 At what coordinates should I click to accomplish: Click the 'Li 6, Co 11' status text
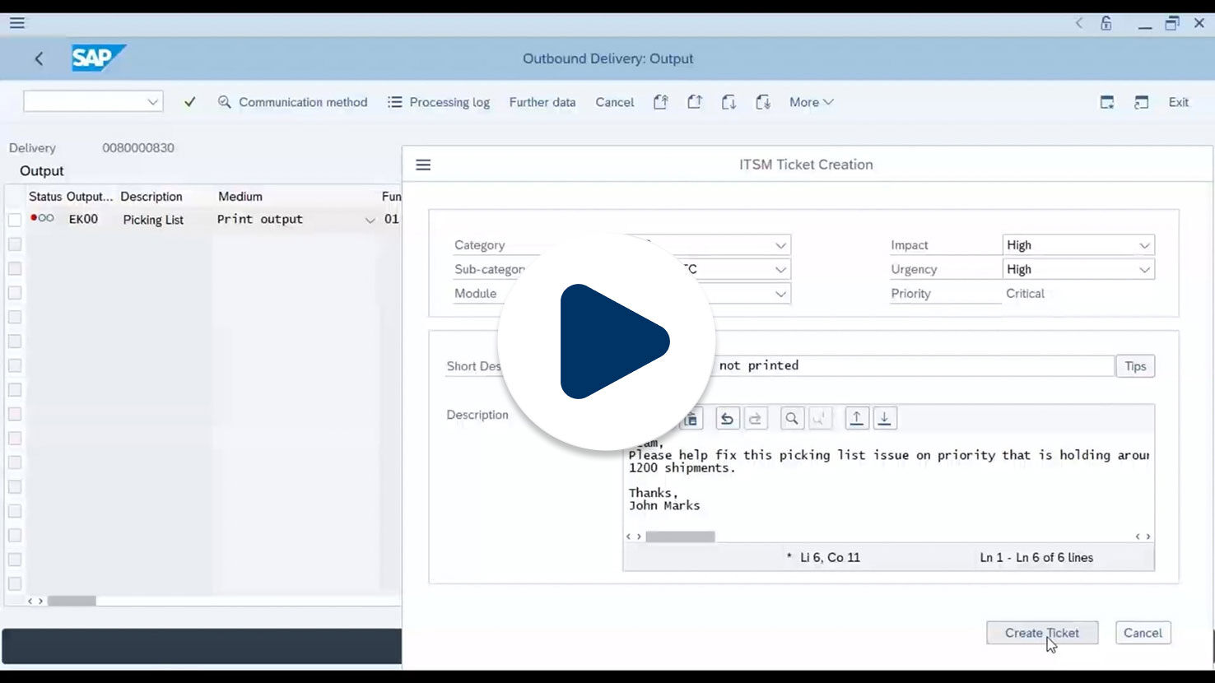[830, 558]
